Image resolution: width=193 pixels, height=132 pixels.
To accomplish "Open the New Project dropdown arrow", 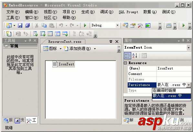I will click(15, 26).
